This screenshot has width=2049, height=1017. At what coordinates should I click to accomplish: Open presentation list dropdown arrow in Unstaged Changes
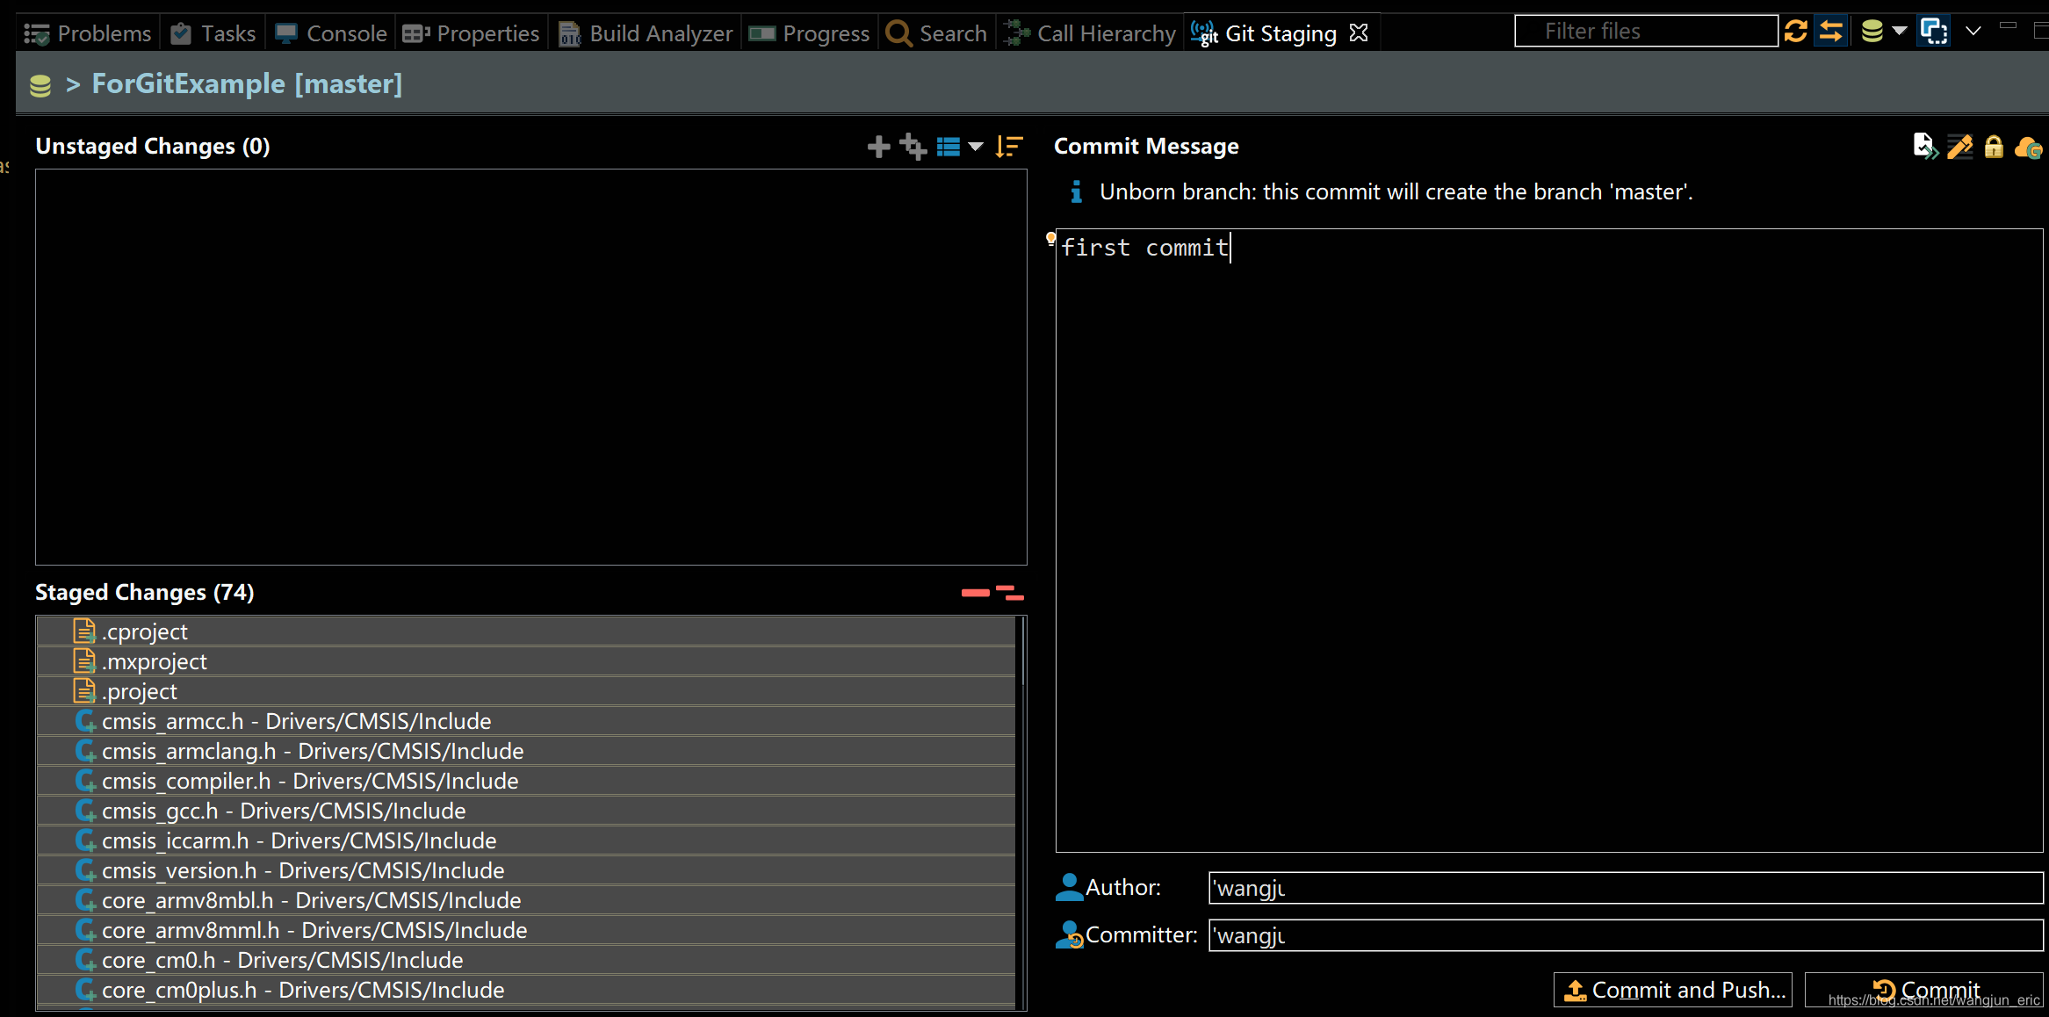click(976, 147)
